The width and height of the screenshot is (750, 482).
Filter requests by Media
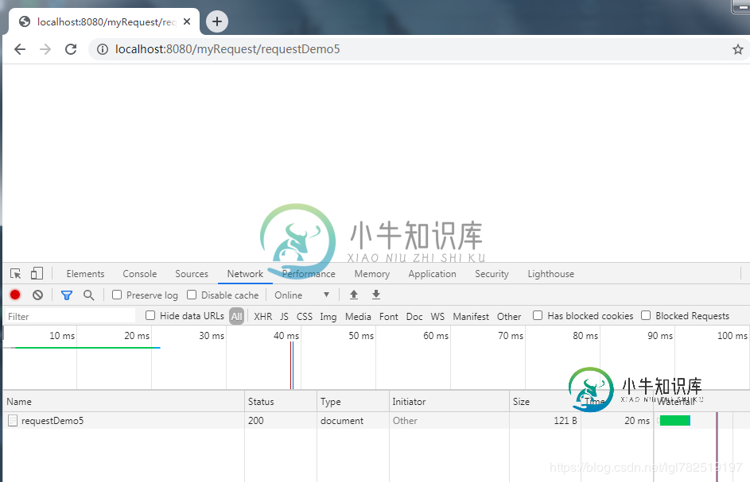358,316
